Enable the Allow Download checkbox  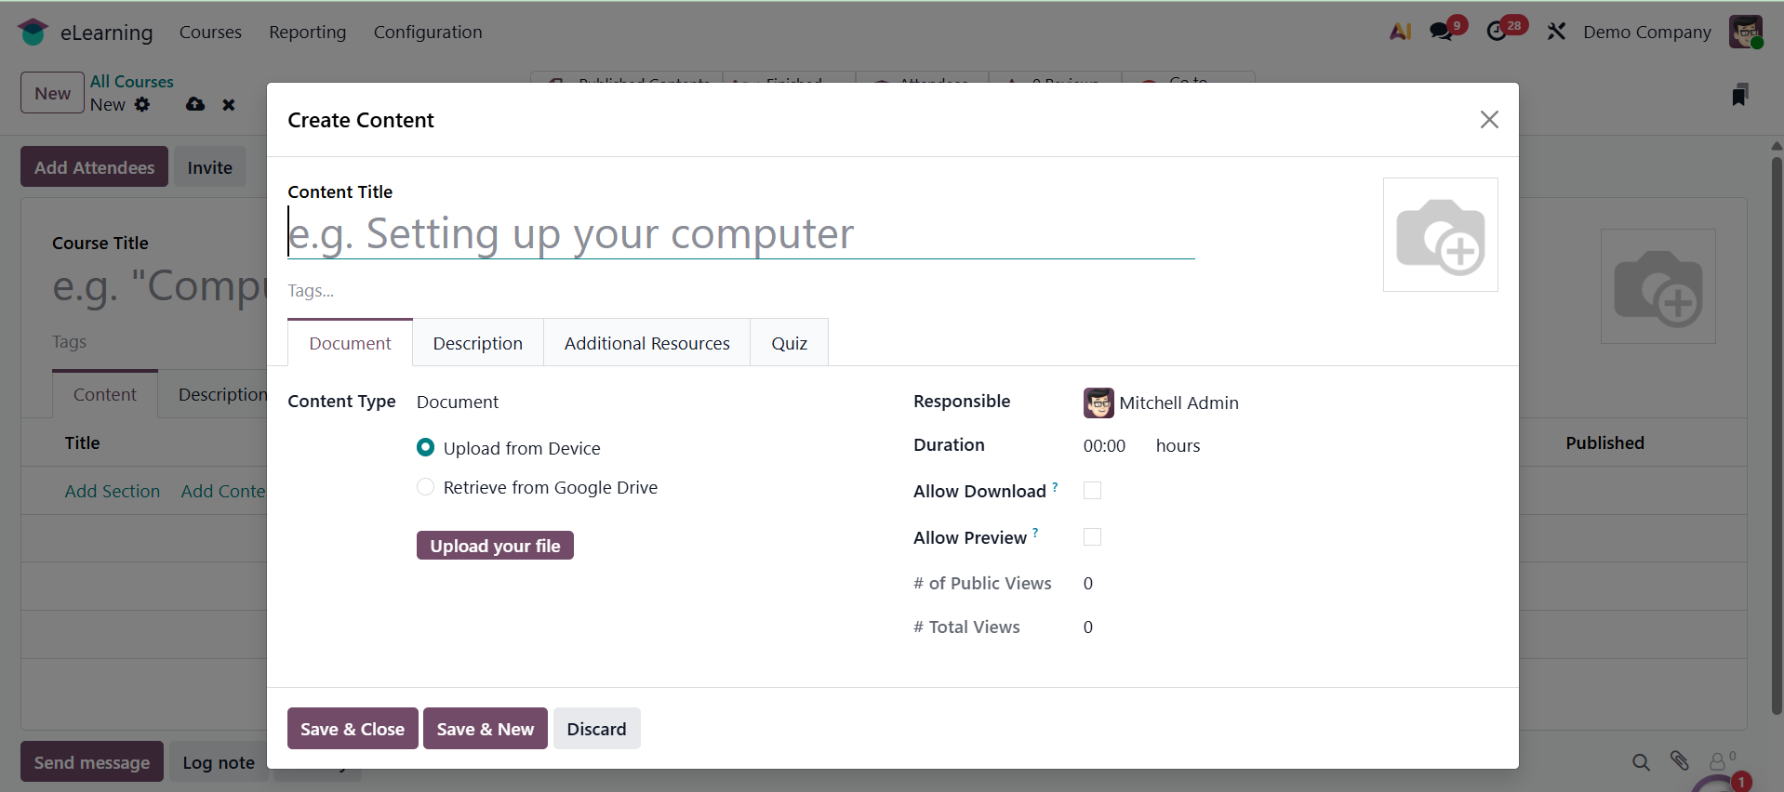(x=1093, y=491)
